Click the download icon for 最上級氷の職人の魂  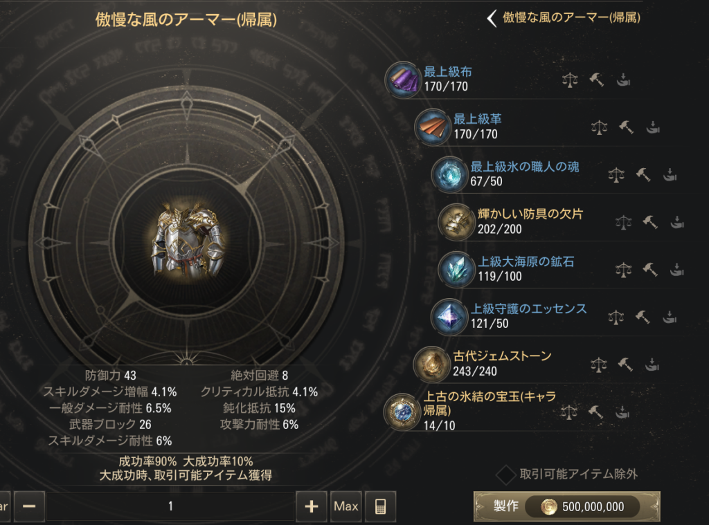(670, 175)
